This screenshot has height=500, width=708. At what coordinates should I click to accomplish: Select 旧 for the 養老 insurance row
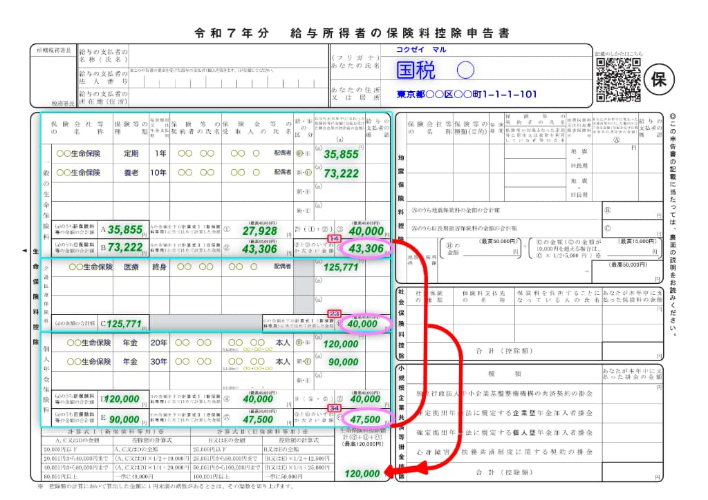(307, 173)
